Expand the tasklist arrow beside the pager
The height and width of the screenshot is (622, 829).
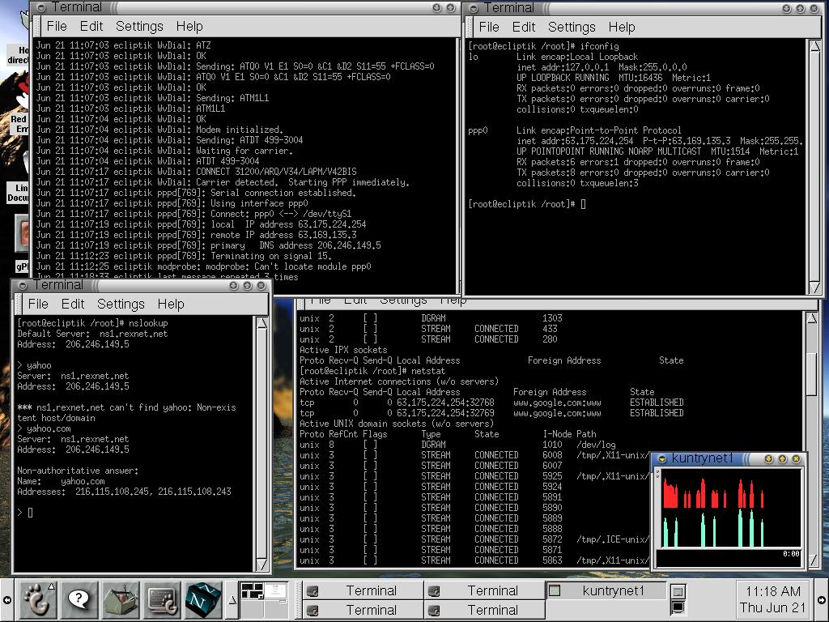(232, 599)
